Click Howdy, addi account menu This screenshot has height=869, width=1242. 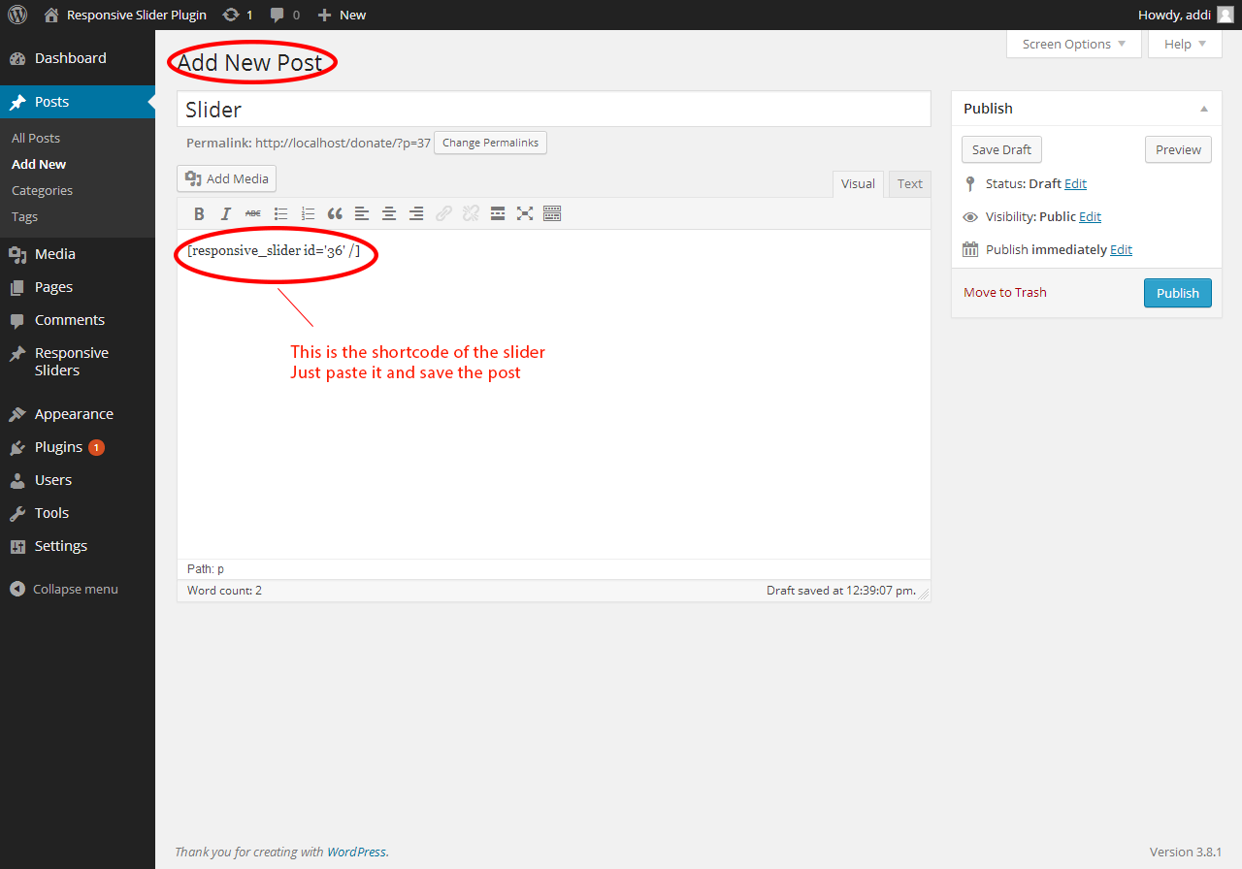point(1185,15)
